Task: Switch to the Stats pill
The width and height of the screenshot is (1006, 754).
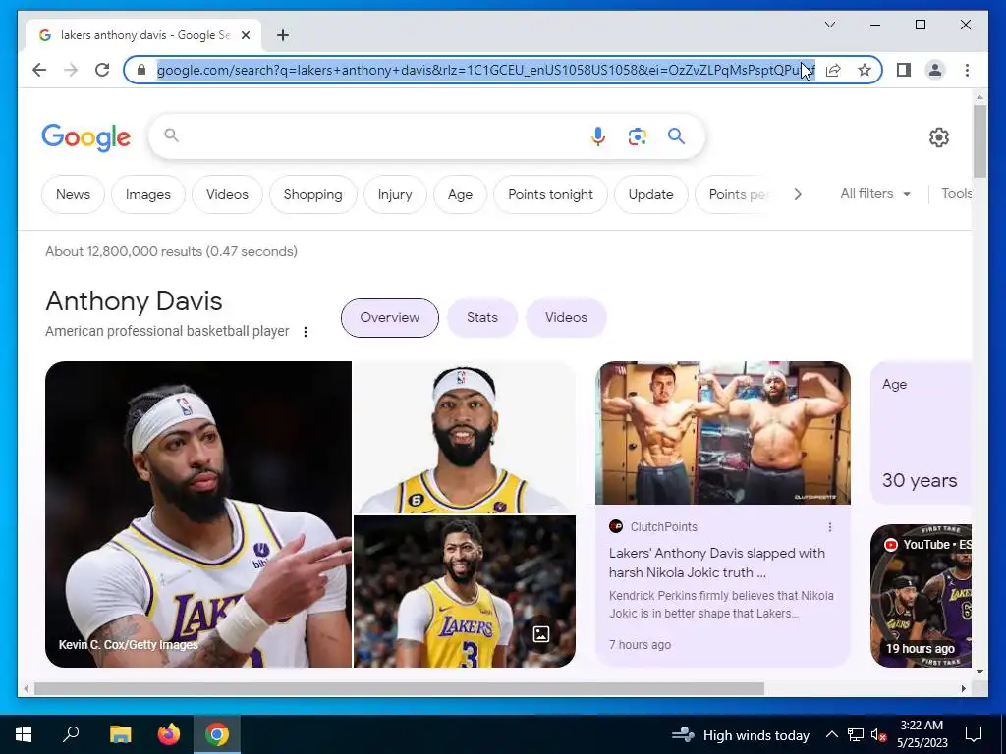Action: [x=481, y=317]
